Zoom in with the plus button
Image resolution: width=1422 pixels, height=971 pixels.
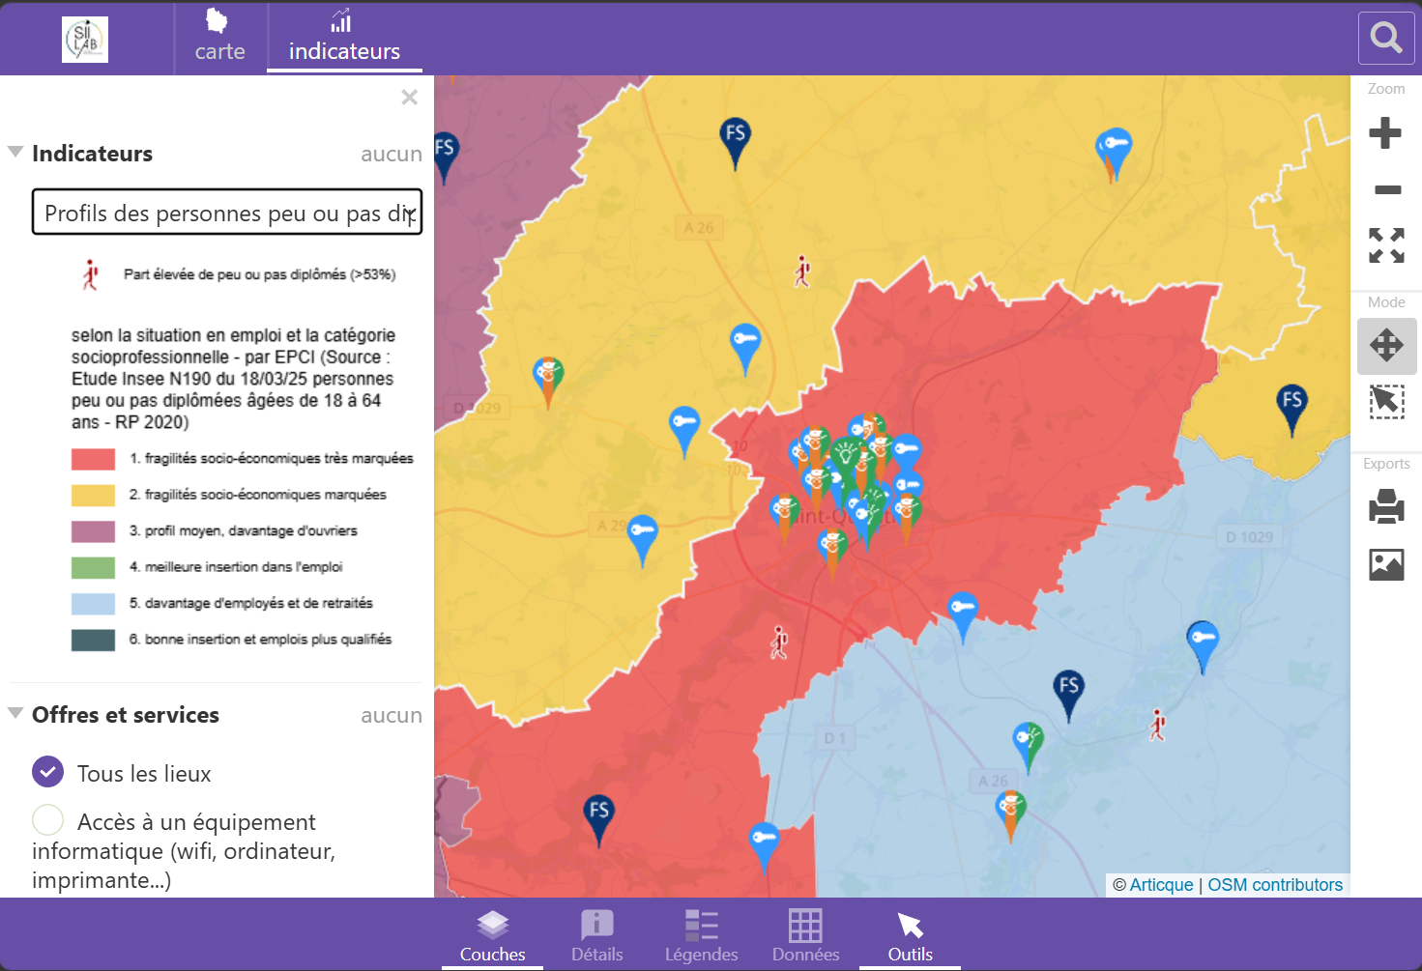click(1385, 132)
